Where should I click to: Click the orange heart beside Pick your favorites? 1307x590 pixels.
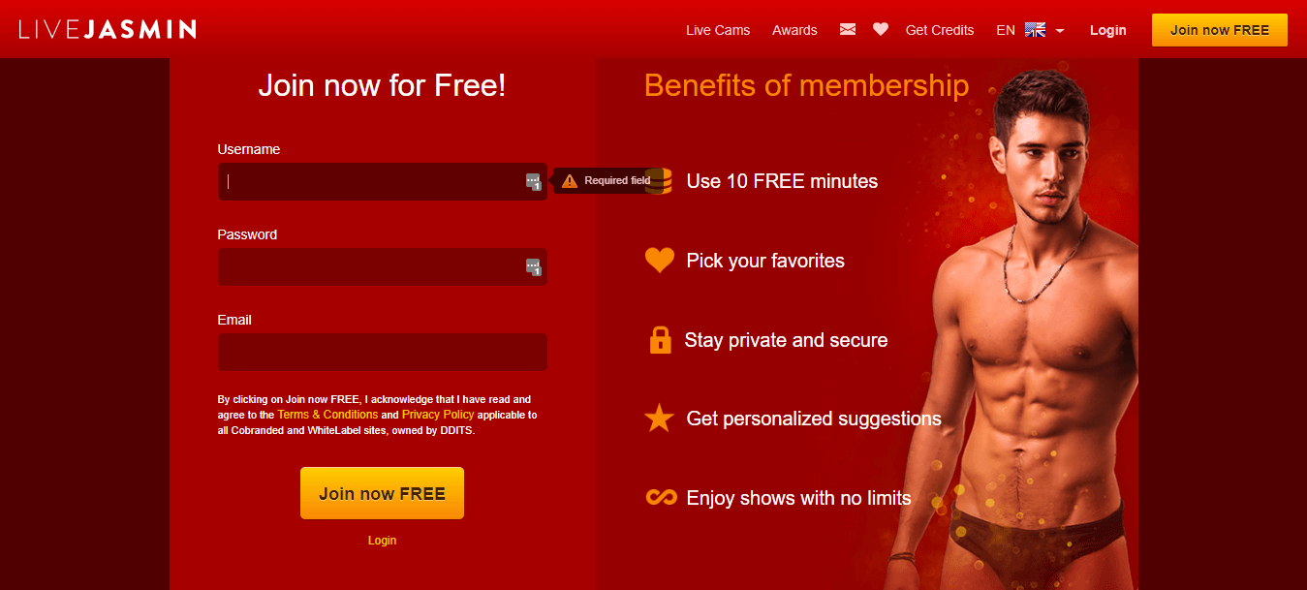pyautogui.click(x=660, y=260)
